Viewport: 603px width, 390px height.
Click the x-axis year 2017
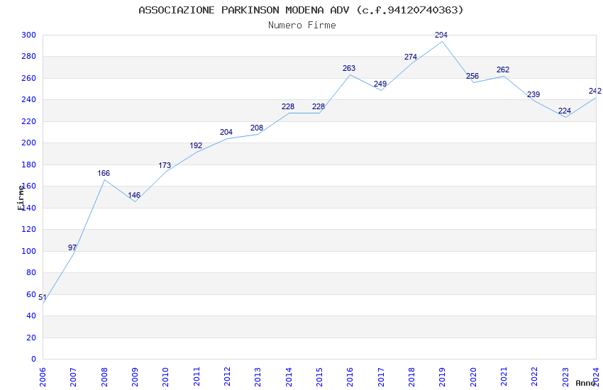click(x=381, y=377)
